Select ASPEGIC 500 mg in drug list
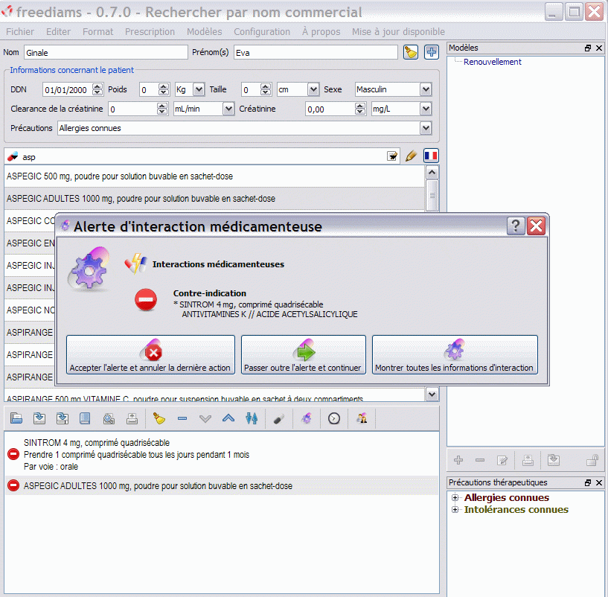608x597 pixels. (x=214, y=176)
